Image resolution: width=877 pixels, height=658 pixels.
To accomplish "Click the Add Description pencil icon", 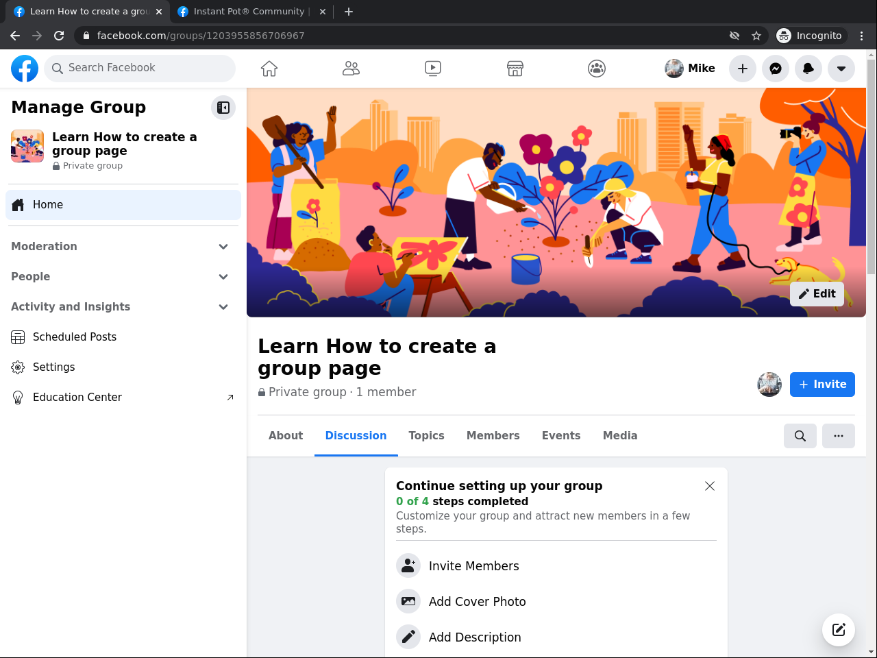I will pyautogui.click(x=408, y=637).
